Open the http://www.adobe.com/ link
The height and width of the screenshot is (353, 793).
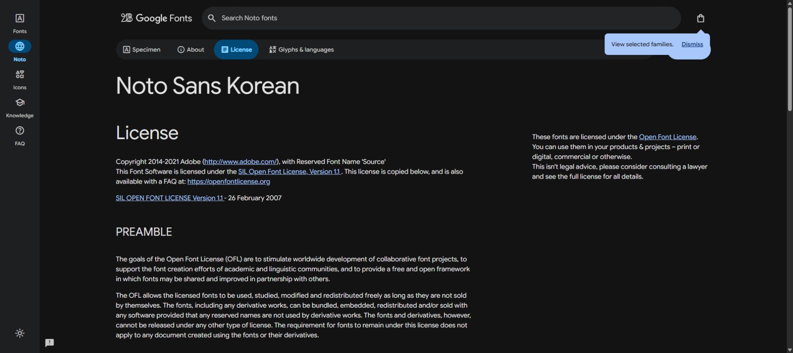coord(241,162)
